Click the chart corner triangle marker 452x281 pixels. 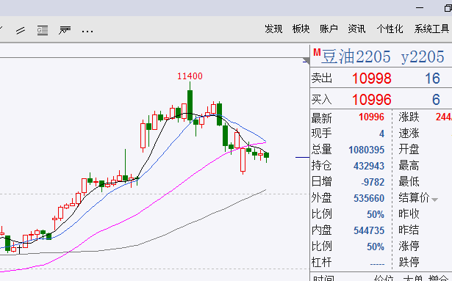306,60
